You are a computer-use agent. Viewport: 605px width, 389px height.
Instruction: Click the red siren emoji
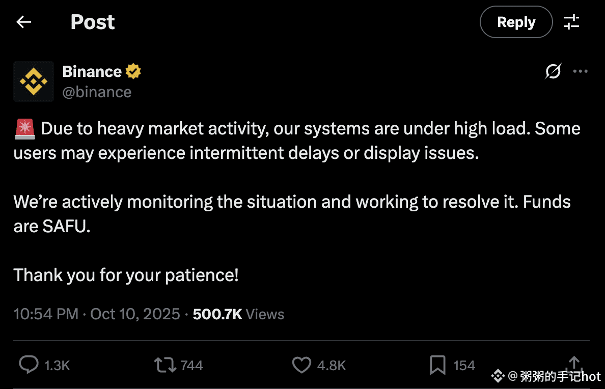[x=24, y=129]
